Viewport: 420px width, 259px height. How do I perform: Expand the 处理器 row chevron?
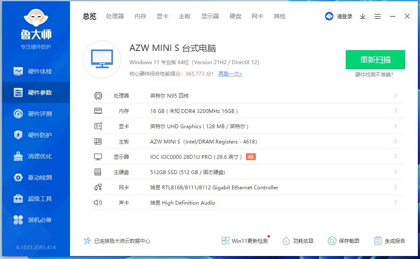(395, 96)
